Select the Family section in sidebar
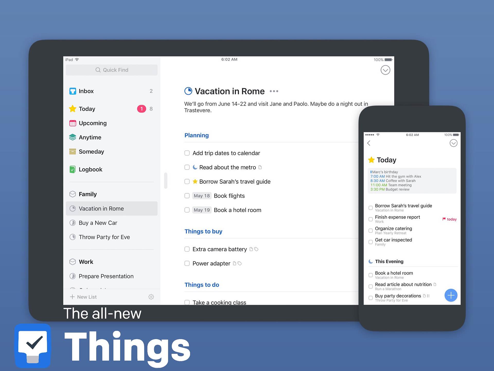Image resolution: width=494 pixels, height=371 pixels. (87, 194)
